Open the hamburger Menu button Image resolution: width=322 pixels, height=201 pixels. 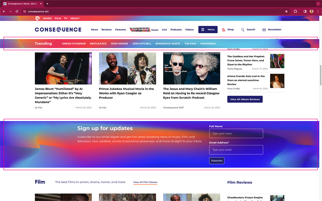click(x=208, y=29)
